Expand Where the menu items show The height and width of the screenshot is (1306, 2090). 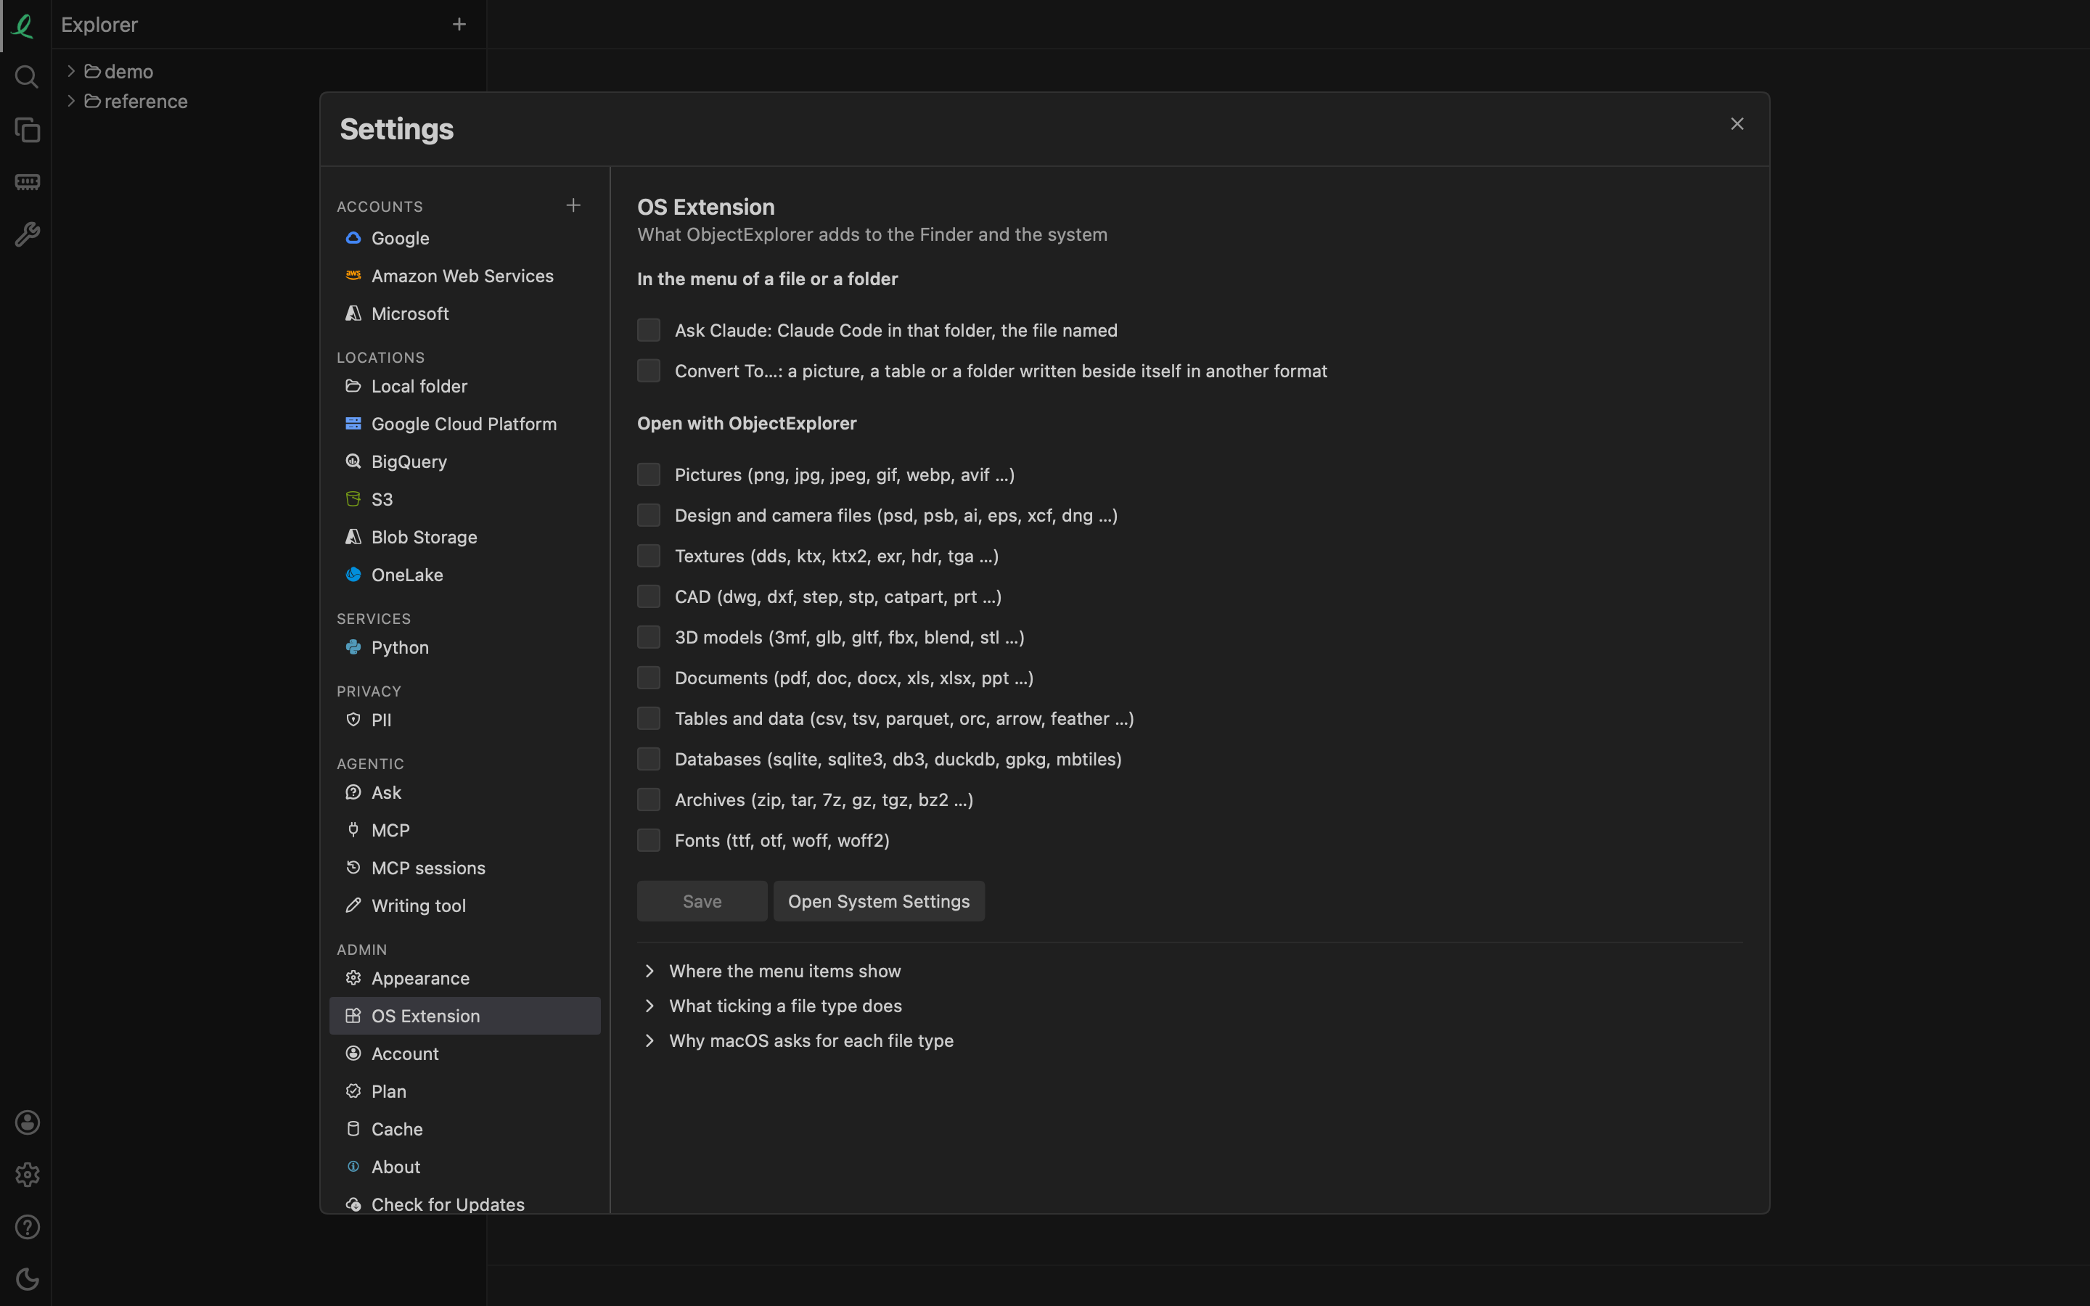click(x=772, y=971)
